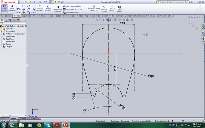
Task: Select the Front Plane in the tree
Action: click(10, 36)
